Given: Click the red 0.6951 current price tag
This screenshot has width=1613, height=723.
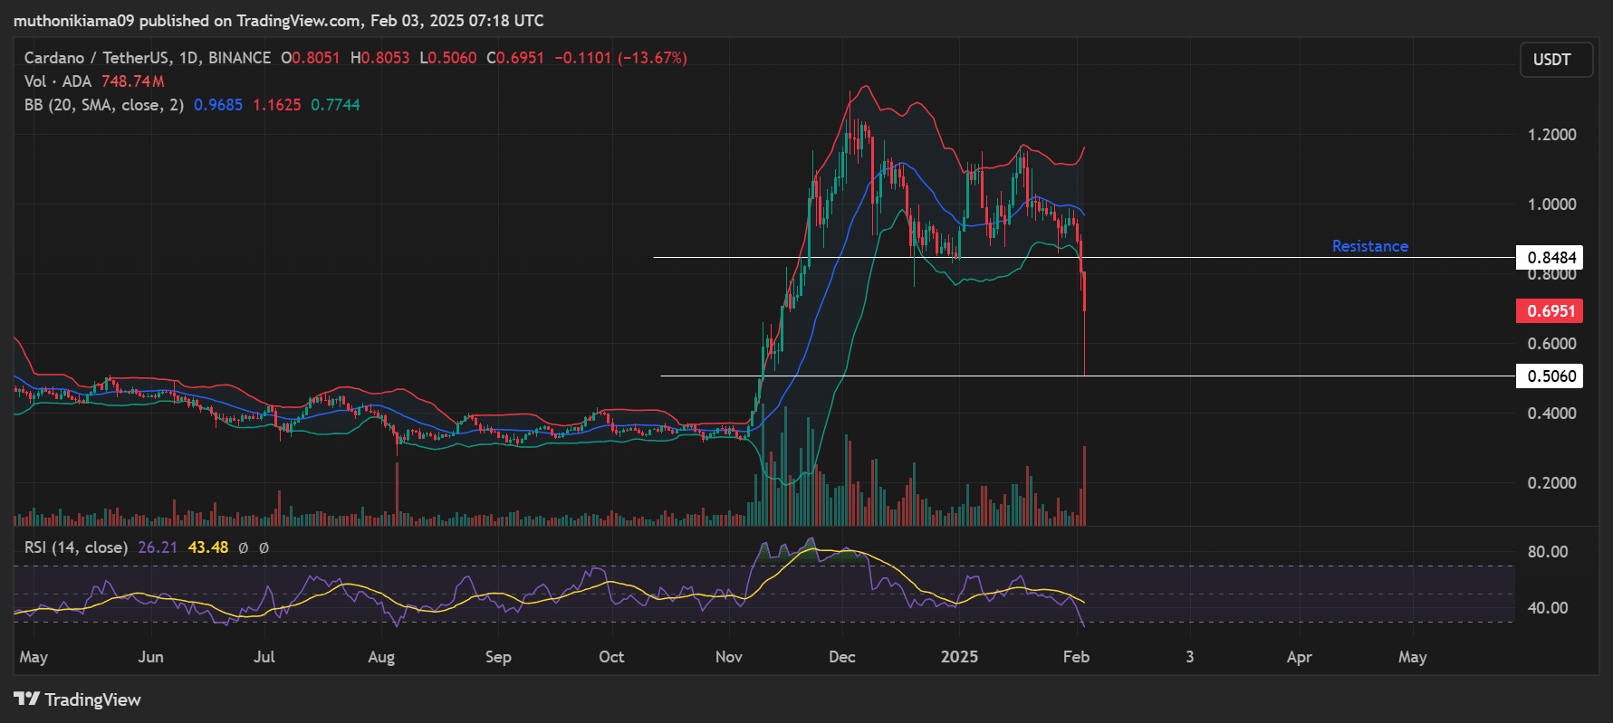Looking at the screenshot, I should click(x=1551, y=311).
